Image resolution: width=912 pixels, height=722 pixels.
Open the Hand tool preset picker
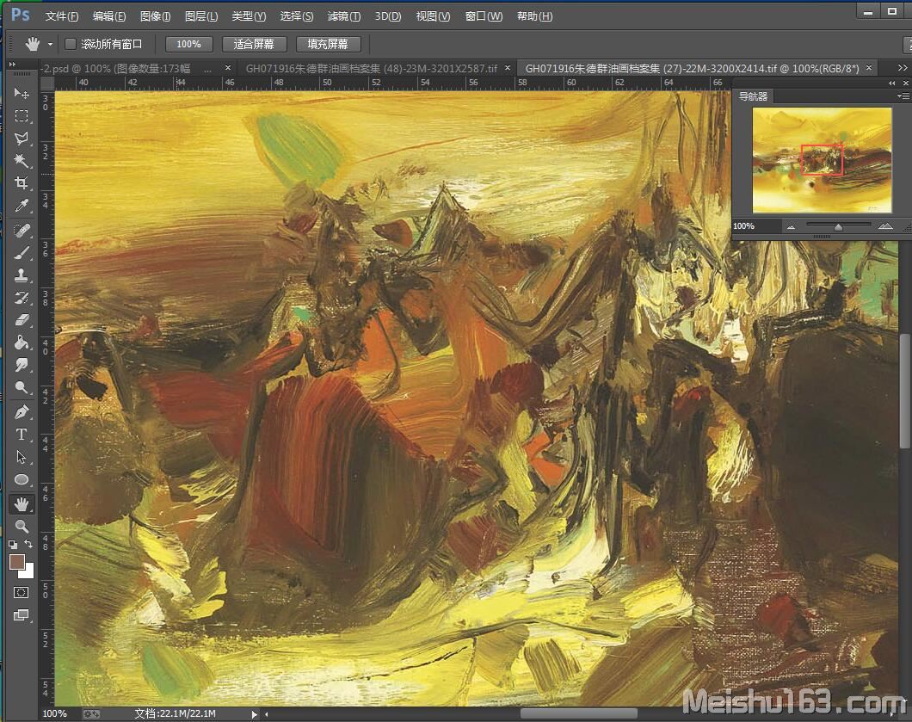point(51,44)
